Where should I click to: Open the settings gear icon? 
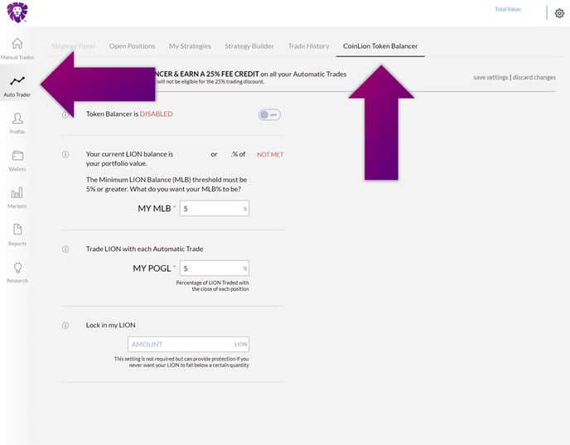pos(559,13)
